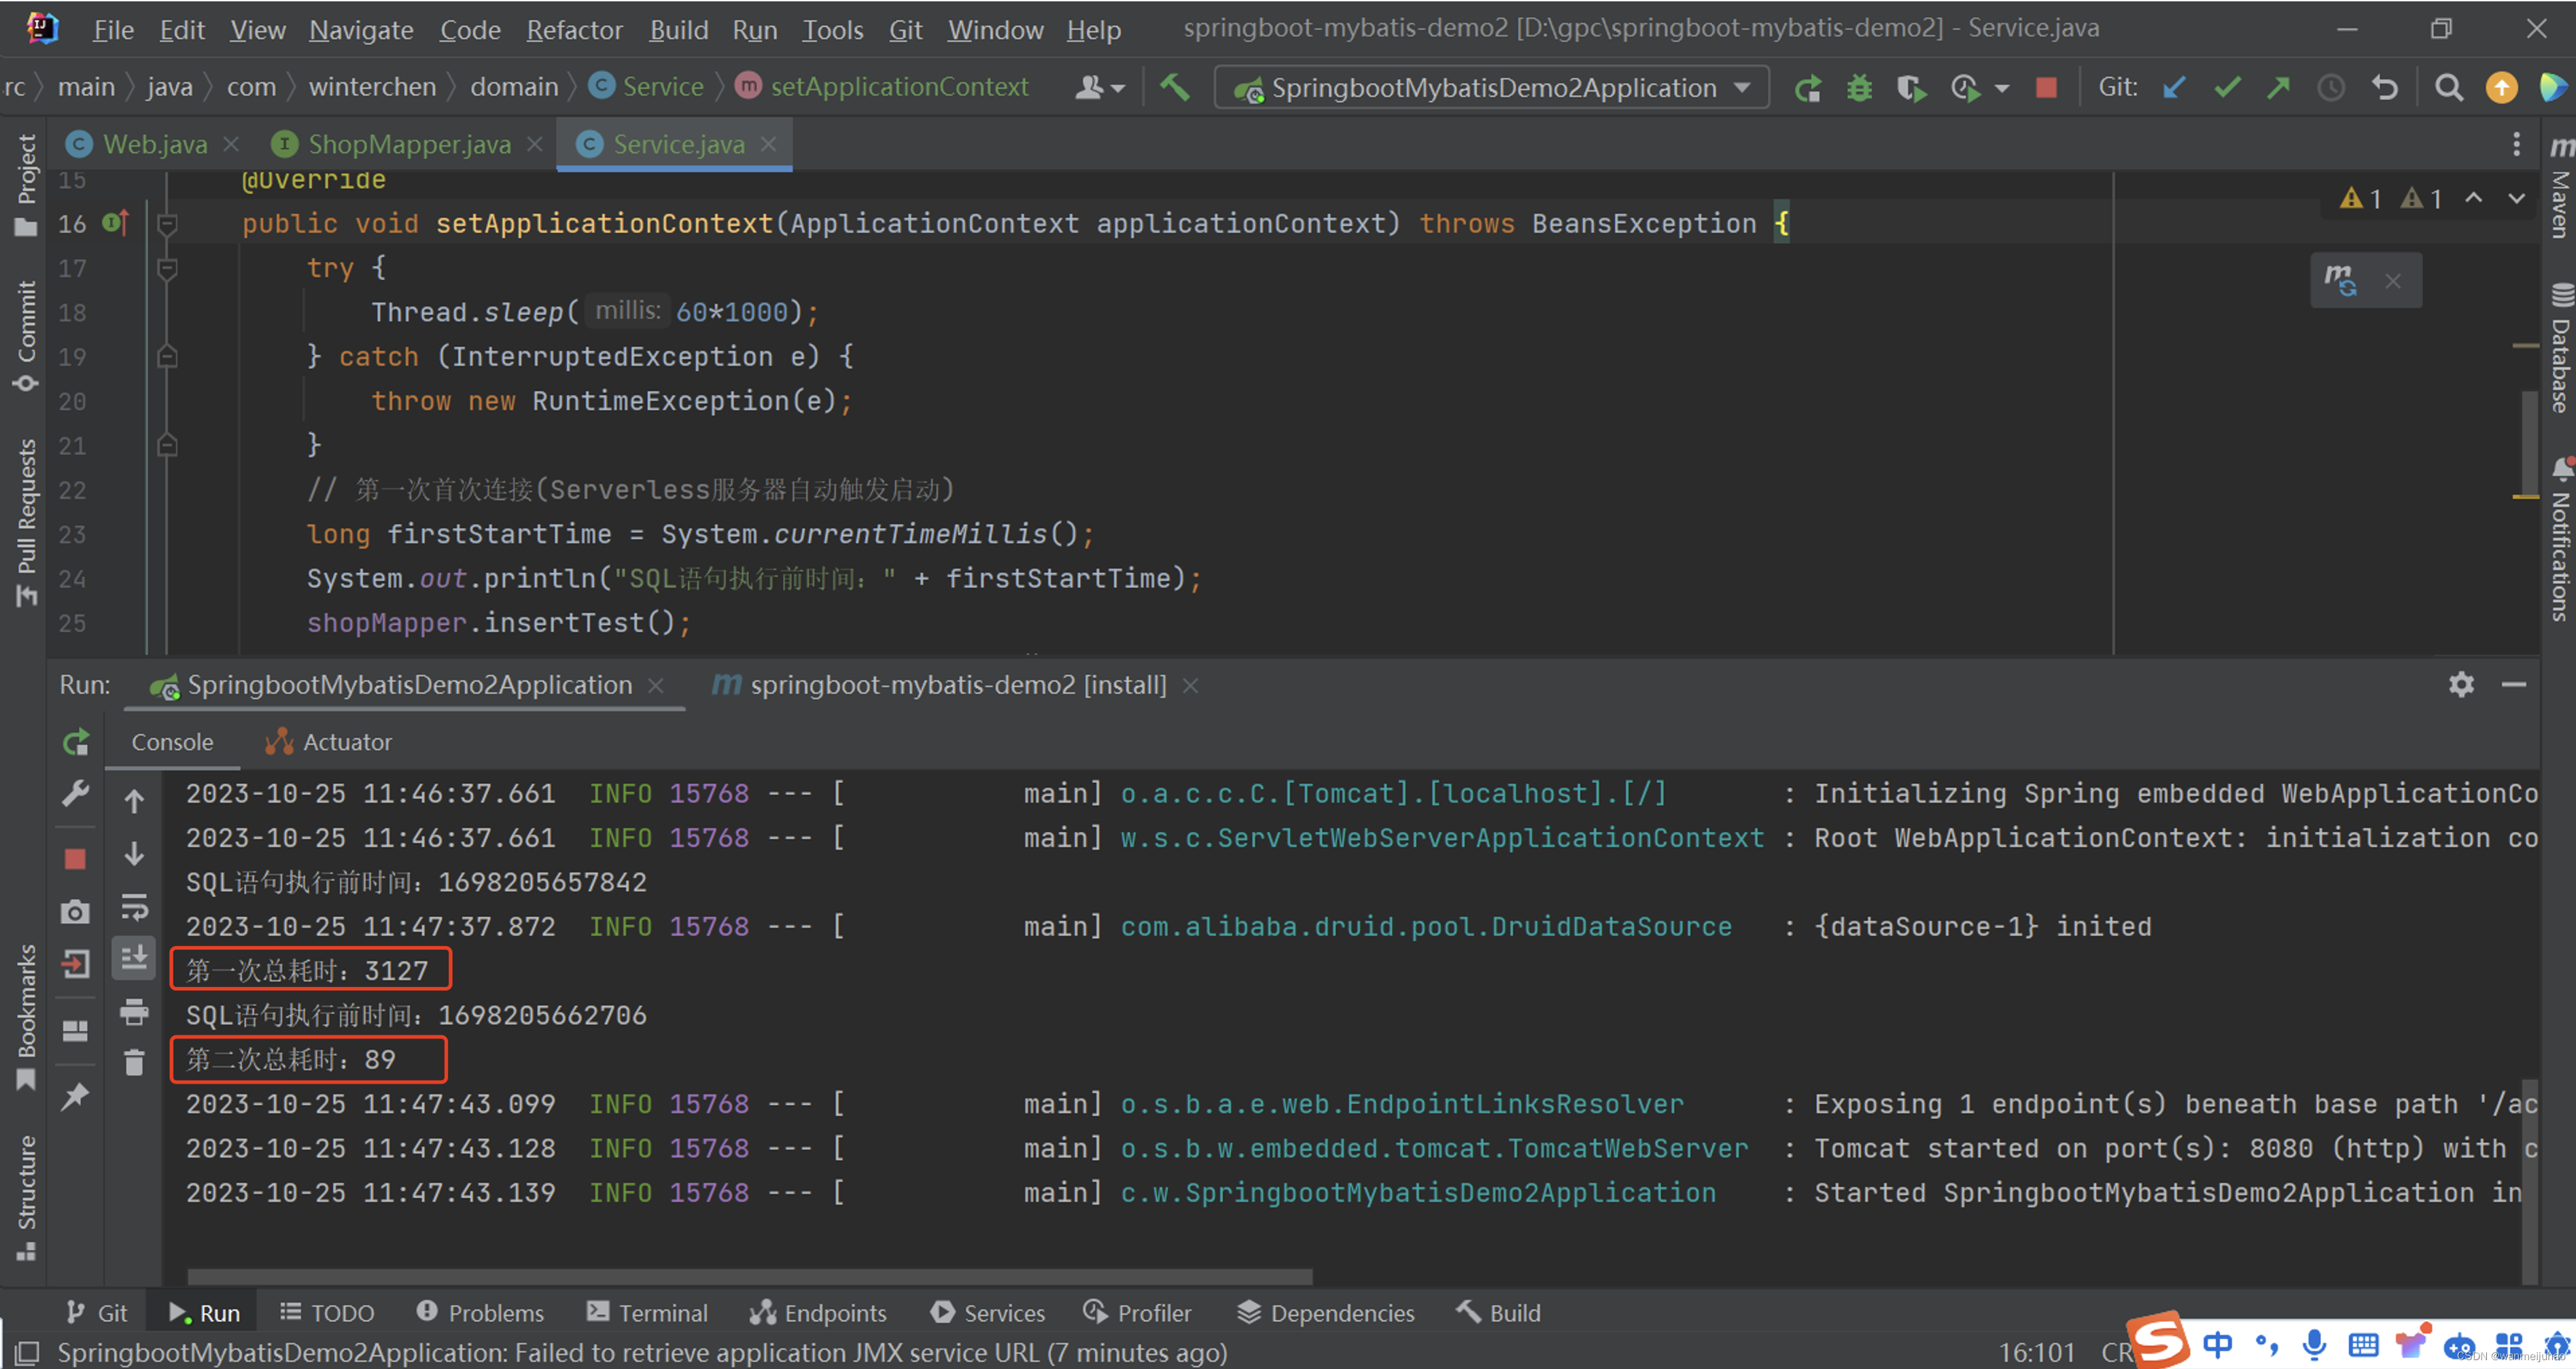Rerun application icon in Run panel
2576x1369 pixels.
pos(76,743)
